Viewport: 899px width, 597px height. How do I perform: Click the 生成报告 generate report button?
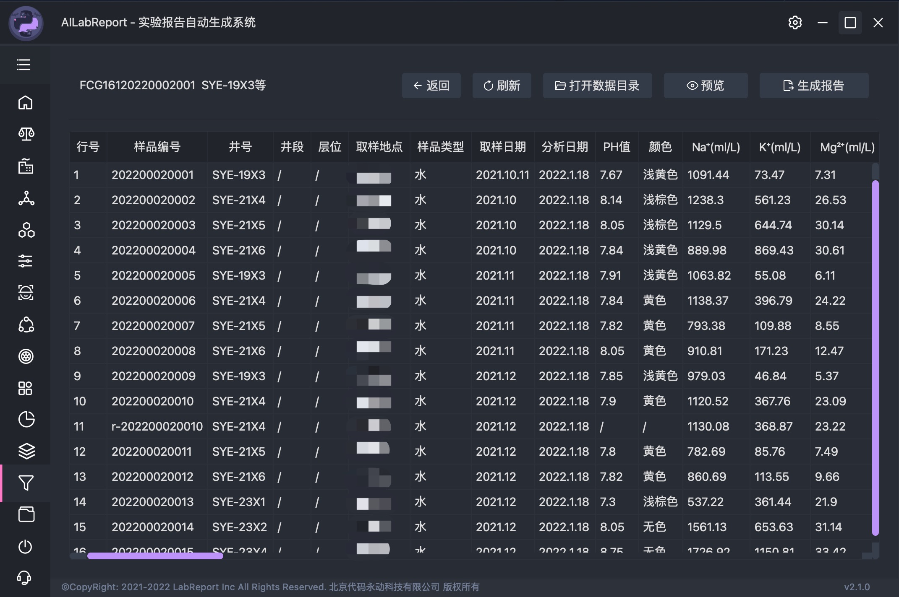(814, 86)
